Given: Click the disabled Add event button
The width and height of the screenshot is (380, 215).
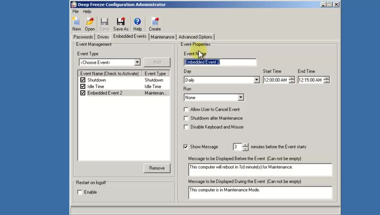Looking at the screenshot, I should [157, 62].
